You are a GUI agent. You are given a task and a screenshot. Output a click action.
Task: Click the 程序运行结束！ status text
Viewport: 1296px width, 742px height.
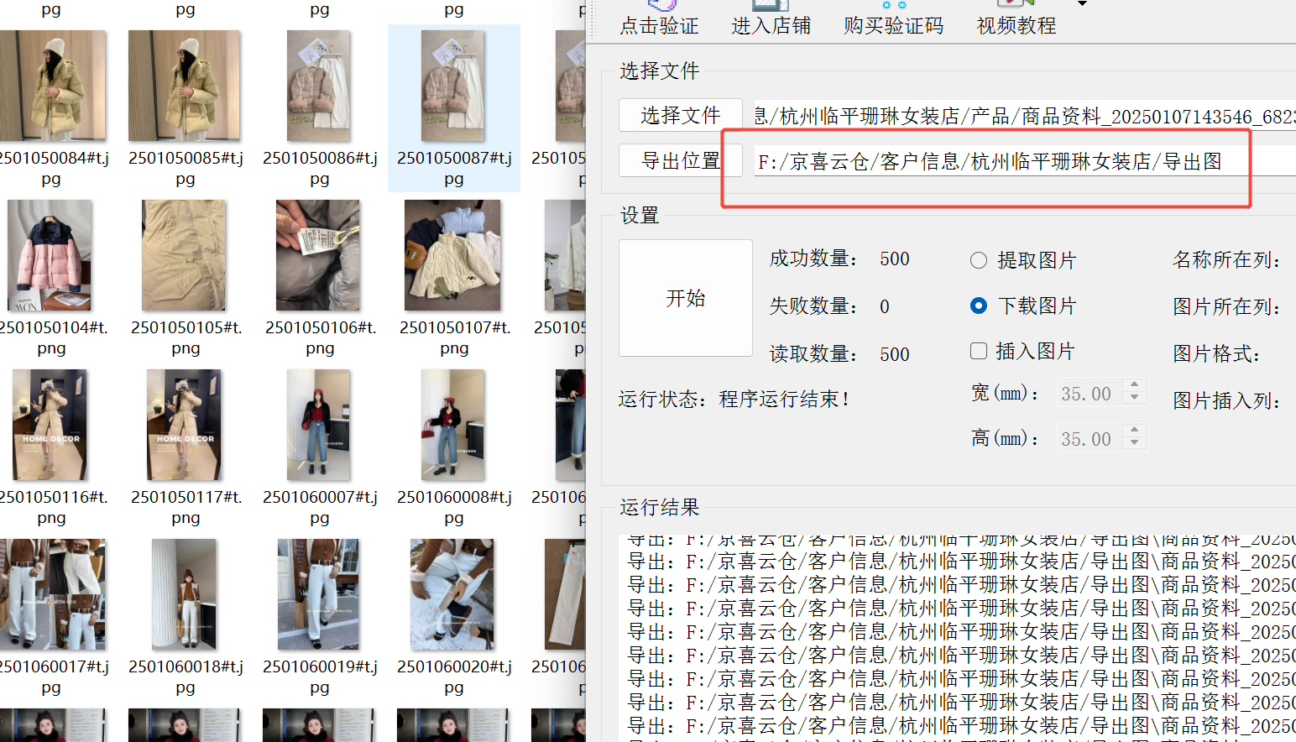click(x=785, y=399)
